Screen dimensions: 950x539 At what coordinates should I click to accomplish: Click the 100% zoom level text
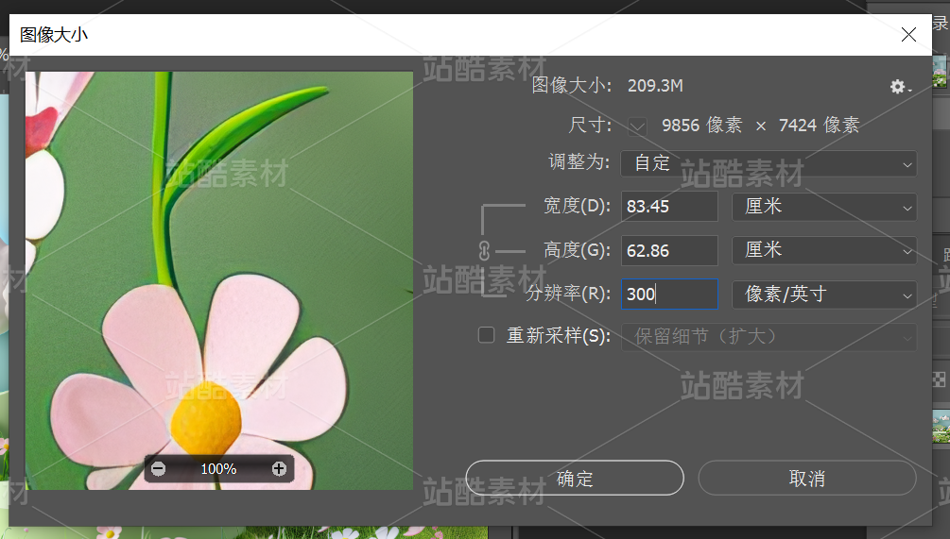[x=218, y=469]
